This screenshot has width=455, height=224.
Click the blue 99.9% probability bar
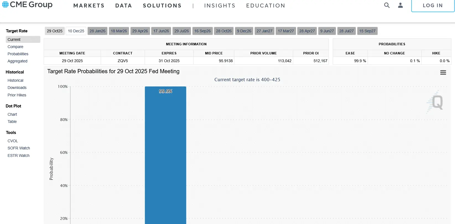(x=165, y=155)
